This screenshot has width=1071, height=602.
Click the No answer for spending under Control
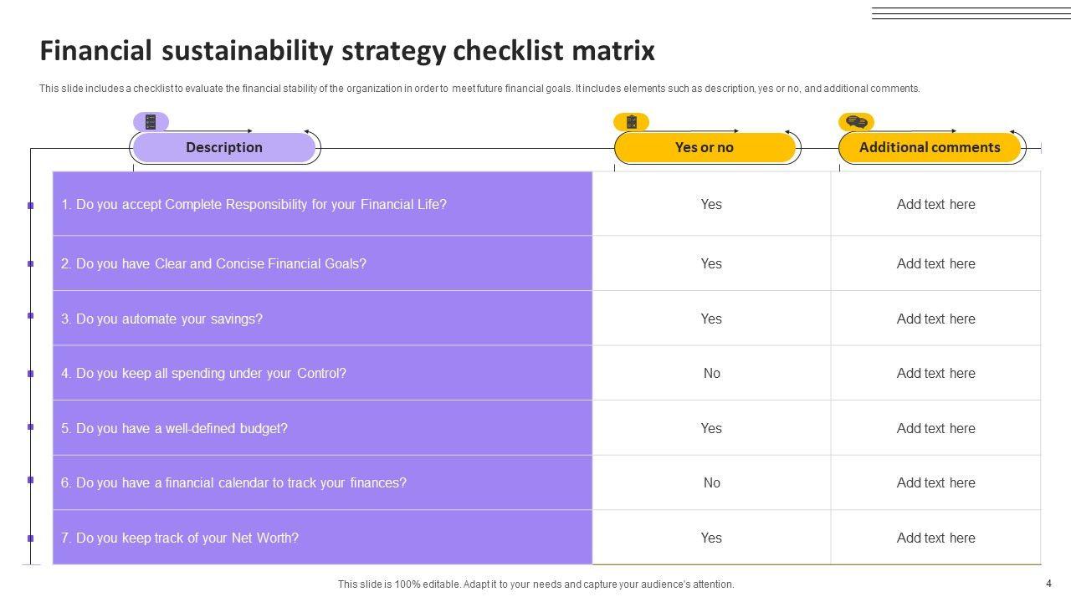[711, 374]
